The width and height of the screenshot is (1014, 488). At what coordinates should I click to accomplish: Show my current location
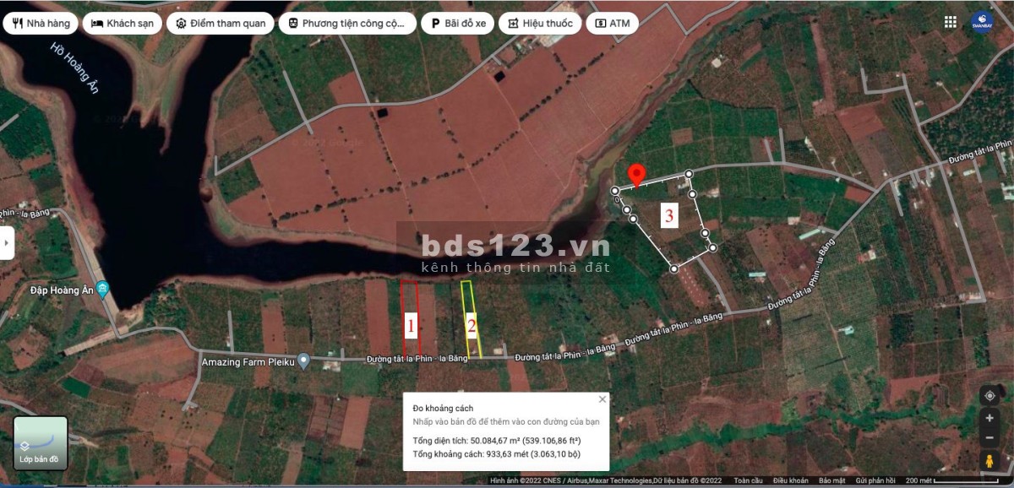[x=989, y=394]
